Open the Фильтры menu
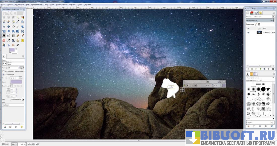The height and width of the screenshot is (146, 277). point(72,5)
